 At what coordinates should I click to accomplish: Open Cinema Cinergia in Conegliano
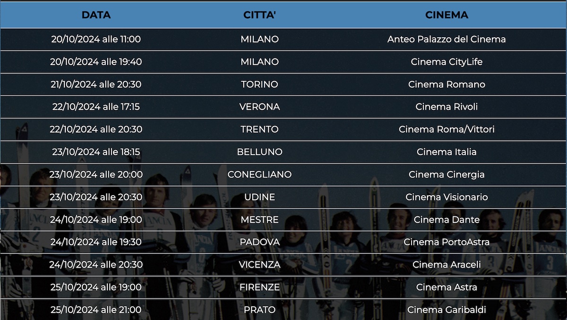pos(447,174)
